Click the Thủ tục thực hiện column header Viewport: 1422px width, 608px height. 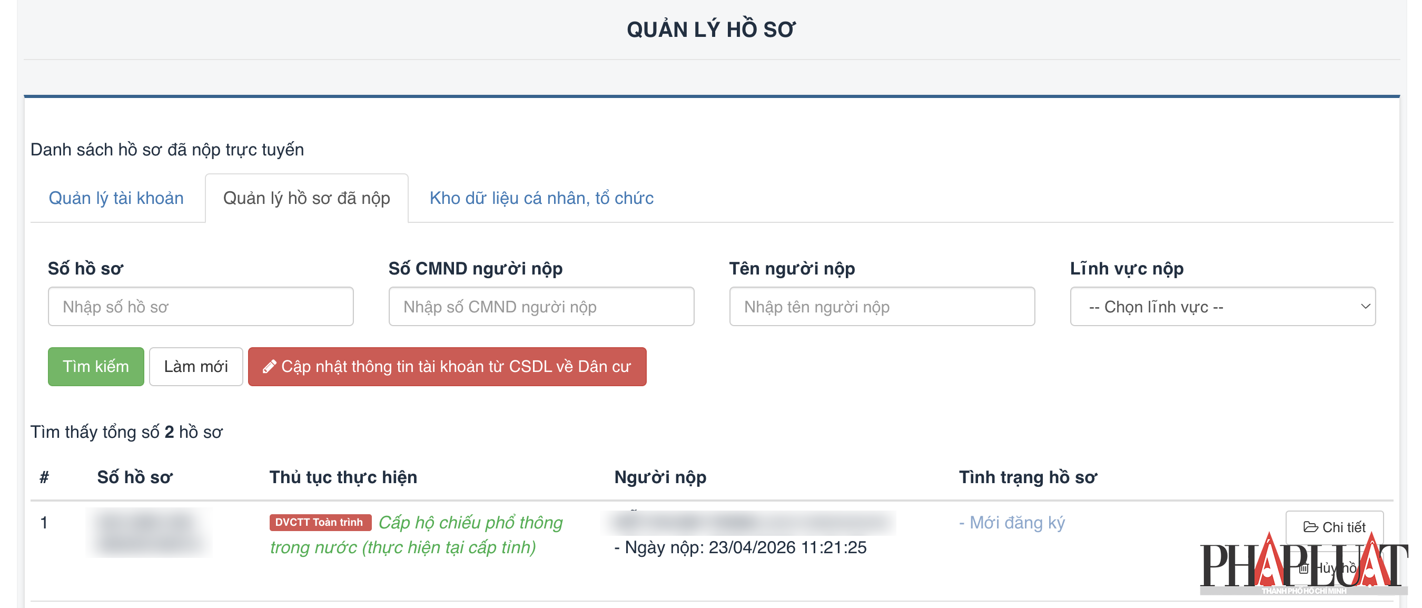point(343,477)
